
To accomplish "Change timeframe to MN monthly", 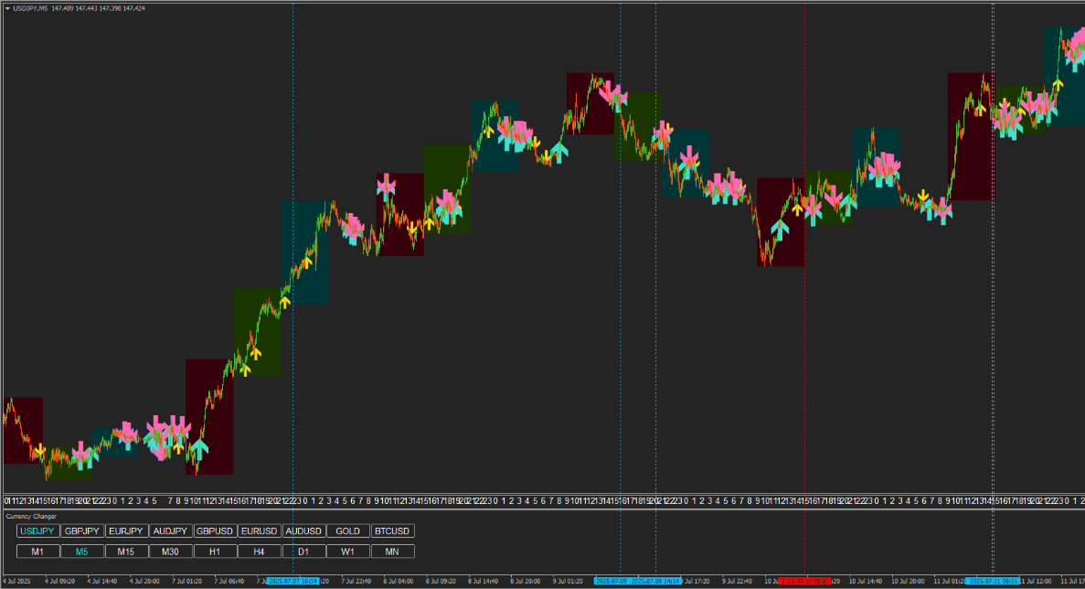I will pos(391,552).
